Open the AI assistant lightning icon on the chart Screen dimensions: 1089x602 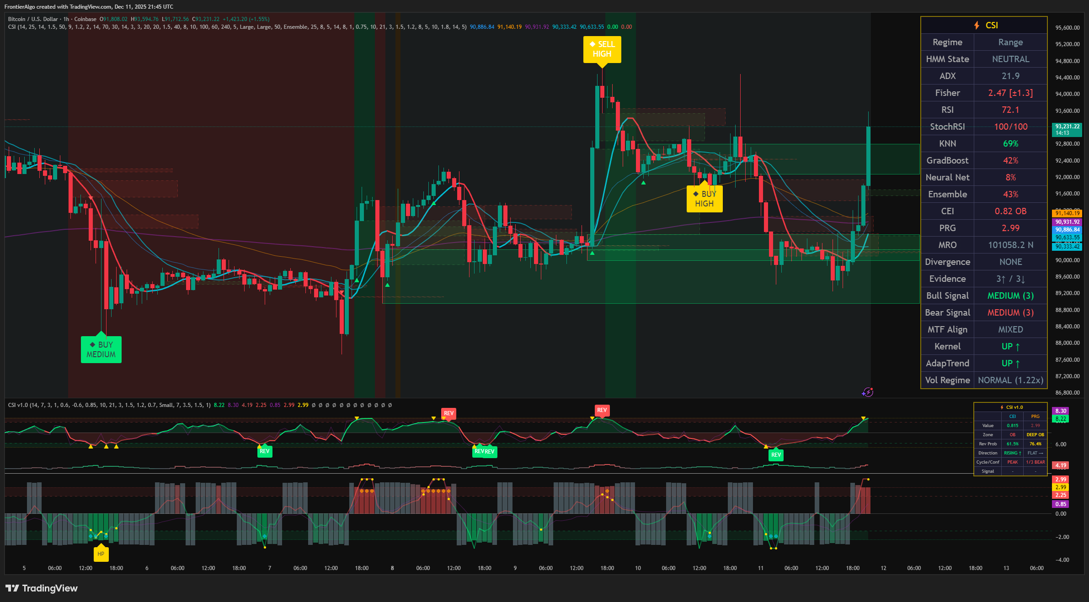point(867,392)
